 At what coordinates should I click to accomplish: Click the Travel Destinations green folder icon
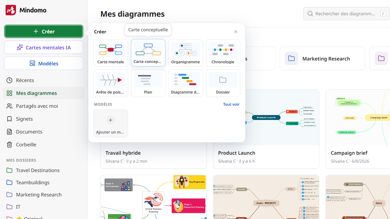tap(9, 170)
